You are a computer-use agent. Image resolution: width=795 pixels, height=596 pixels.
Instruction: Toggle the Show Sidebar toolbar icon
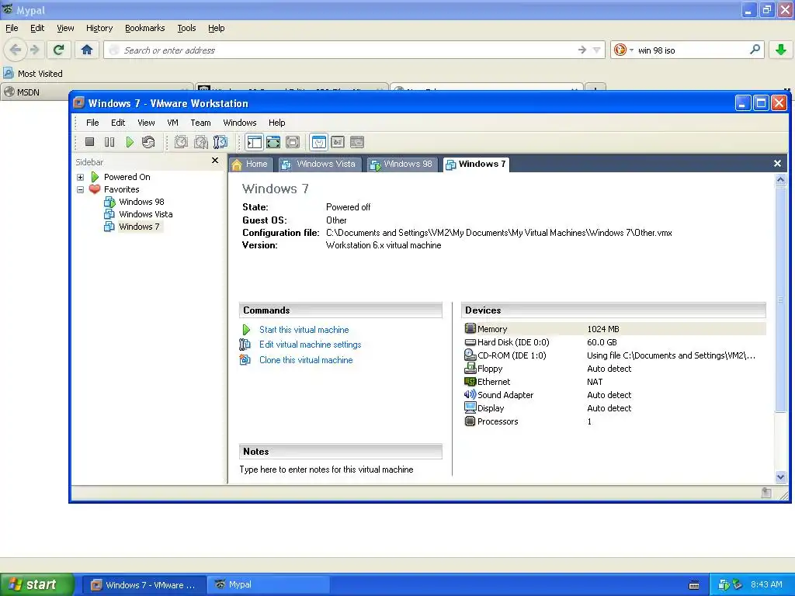255,143
